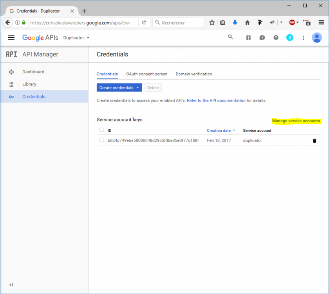Open the hamburger navigation menu
The image size is (329, 294).
click(x=11, y=38)
